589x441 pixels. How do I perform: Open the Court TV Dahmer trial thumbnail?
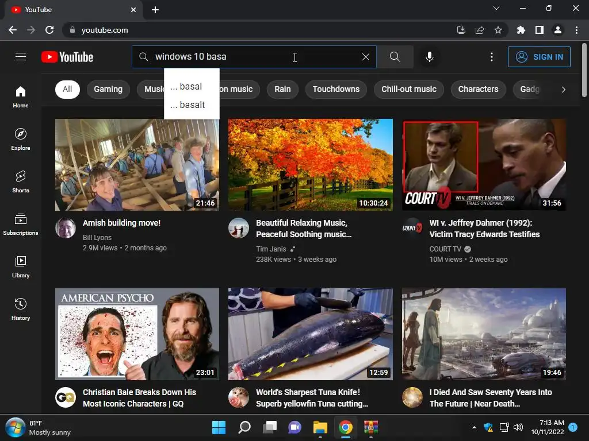coord(484,165)
